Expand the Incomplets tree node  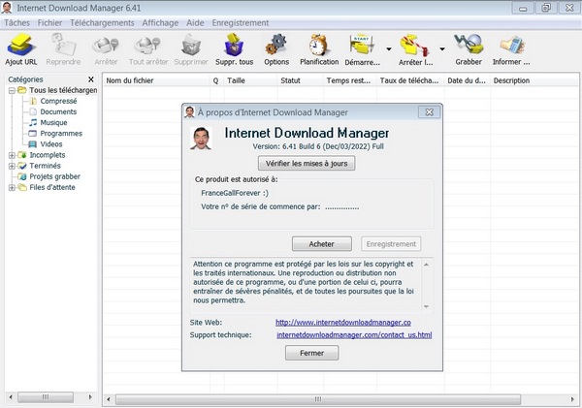click(12, 155)
